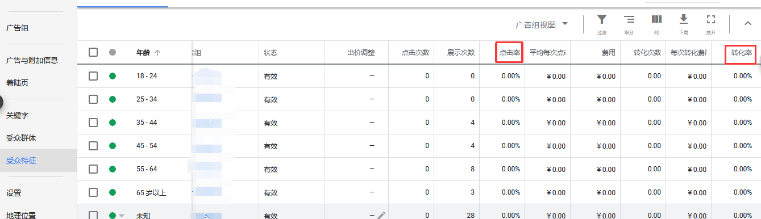Open 着陆页 in the sidebar

tap(17, 83)
